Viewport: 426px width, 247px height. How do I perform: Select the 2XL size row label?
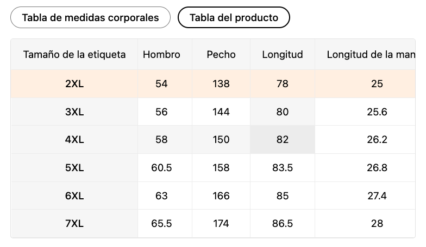(x=74, y=84)
